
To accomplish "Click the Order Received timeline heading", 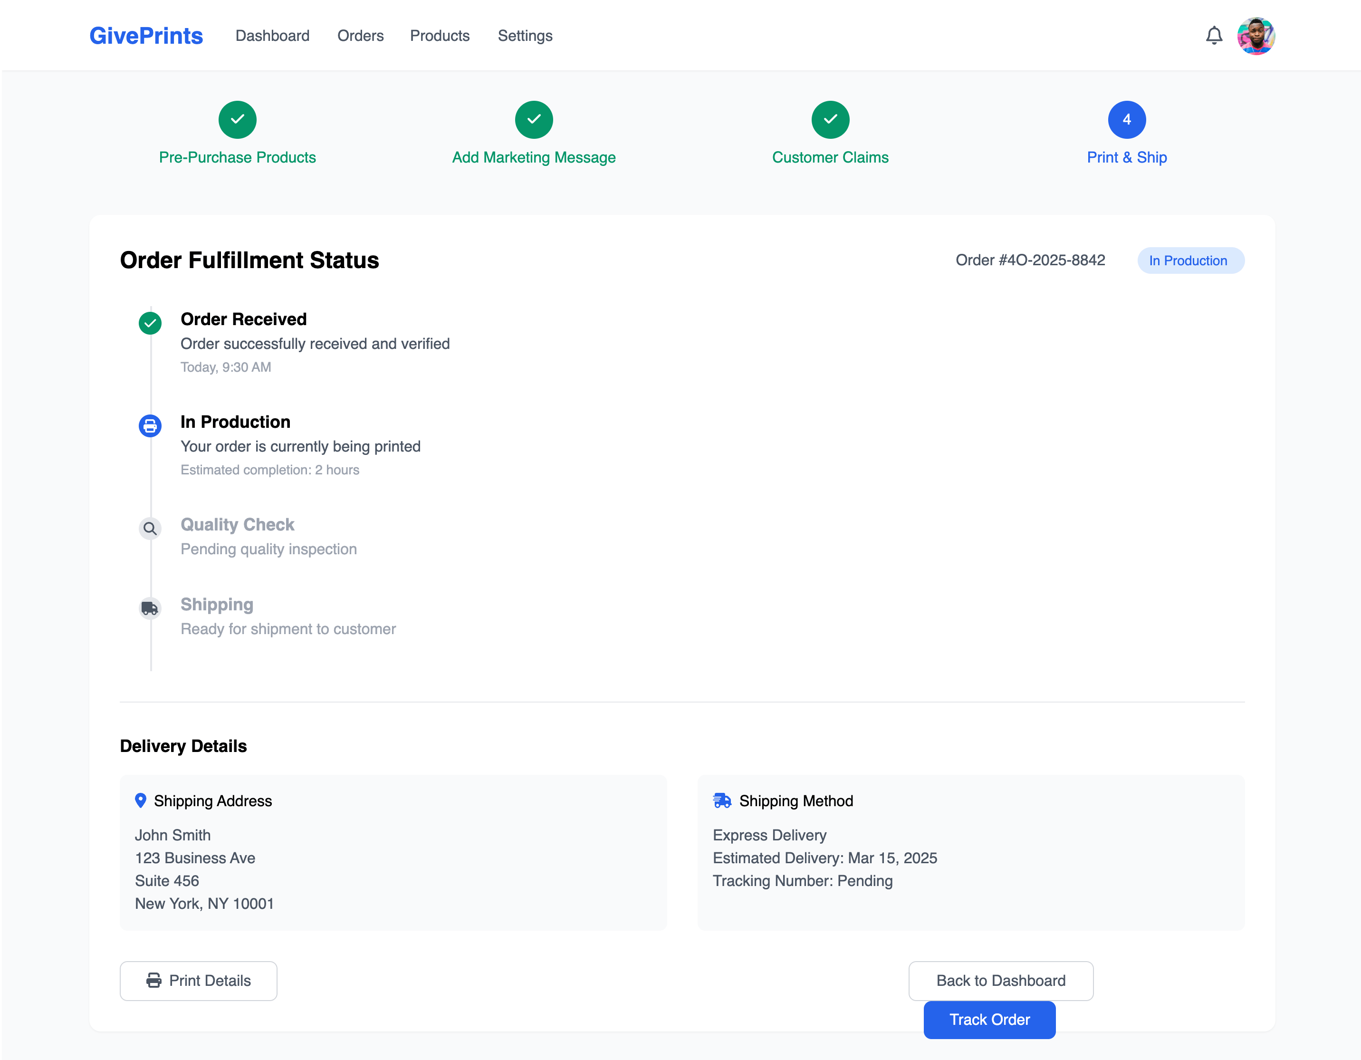I will click(x=244, y=319).
